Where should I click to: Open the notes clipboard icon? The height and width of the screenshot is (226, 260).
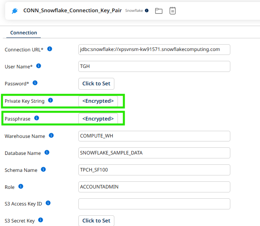(173, 11)
